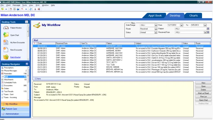Click lookup icon beside Received From filter
The image size is (213, 120).
pos(208,32)
